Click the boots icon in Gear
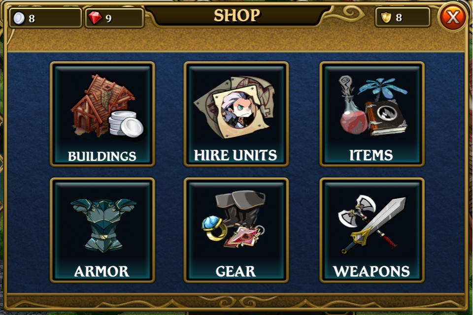This screenshot has height=315, width=473. click(241, 209)
